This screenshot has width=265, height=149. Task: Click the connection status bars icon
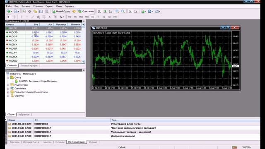pos(234,147)
